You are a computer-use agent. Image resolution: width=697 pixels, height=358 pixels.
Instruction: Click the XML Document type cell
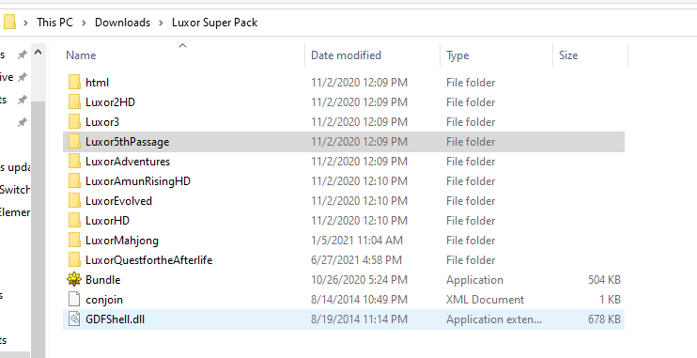pyautogui.click(x=485, y=300)
